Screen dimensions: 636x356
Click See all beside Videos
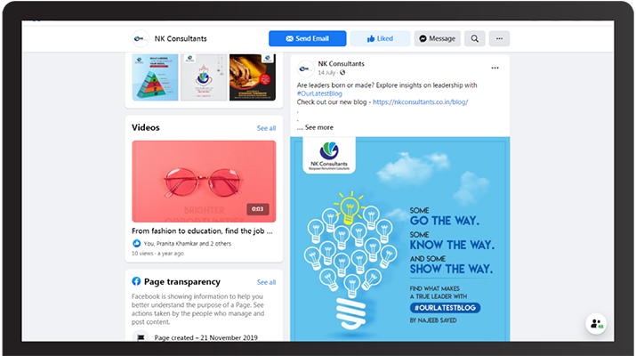point(266,128)
